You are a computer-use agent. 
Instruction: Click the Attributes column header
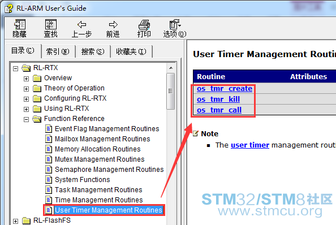click(x=308, y=77)
